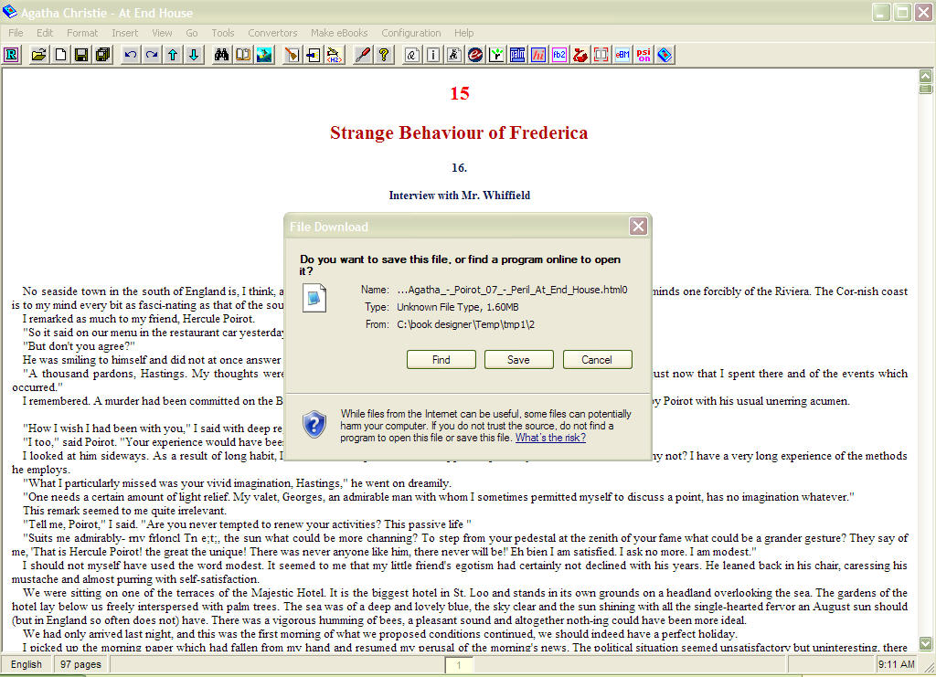
Task: Click the scrollbar down arrow
Action: [925, 644]
